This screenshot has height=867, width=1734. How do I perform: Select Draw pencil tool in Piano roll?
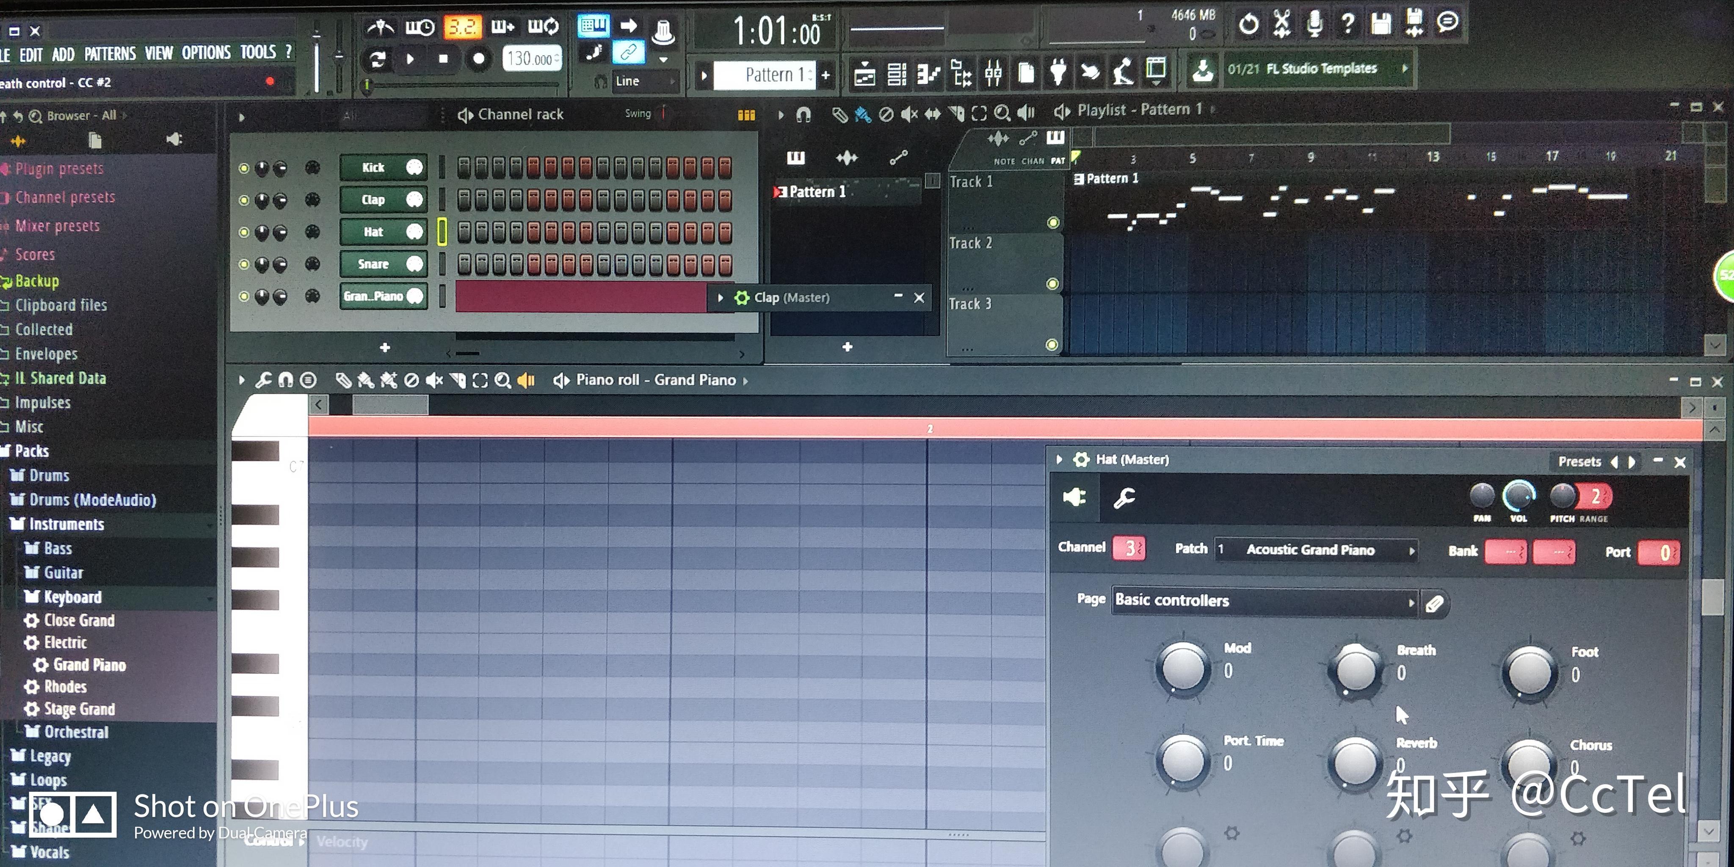click(x=343, y=380)
